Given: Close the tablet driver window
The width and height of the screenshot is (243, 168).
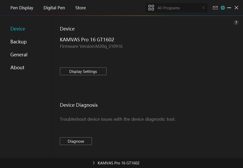Looking at the screenshot, I should click(x=236, y=8).
